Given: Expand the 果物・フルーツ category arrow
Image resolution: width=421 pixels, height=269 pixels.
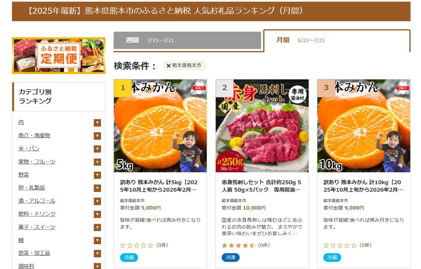Looking at the screenshot, I should tap(97, 162).
